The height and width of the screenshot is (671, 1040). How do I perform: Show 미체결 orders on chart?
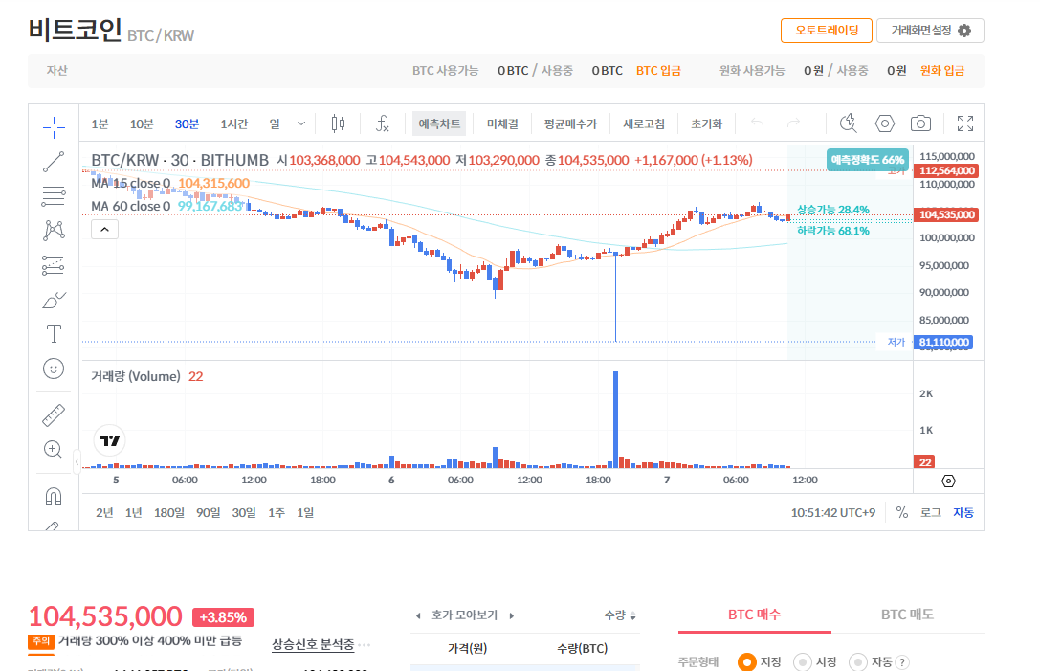(x=502, y=124)
